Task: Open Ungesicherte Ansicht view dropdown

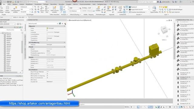Action: point(139,9)
